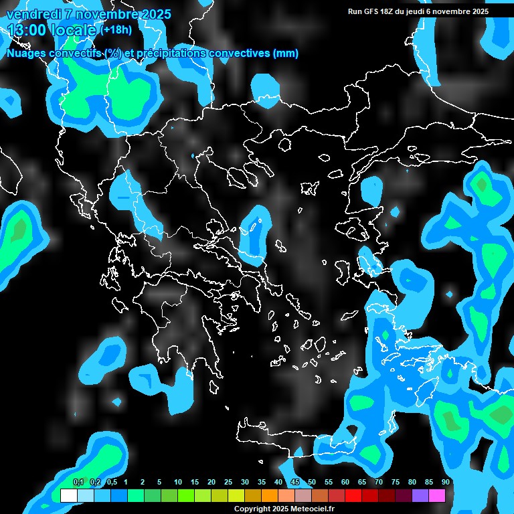Click the '55' legend value
This screenshot has height=514, width=514.
[x=329, y=482]
